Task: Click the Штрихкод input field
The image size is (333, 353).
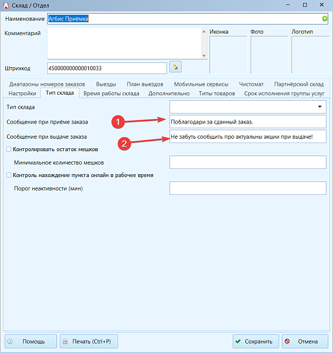Action: [107, 68]
